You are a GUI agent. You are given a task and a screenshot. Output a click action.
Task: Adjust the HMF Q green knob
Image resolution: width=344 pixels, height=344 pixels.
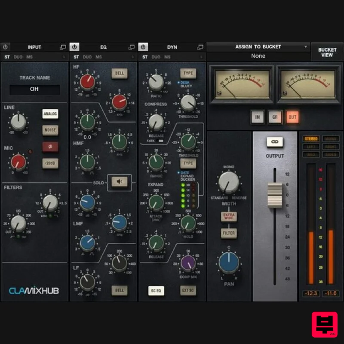[x=87, y=162]
